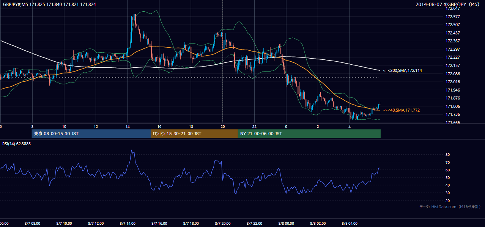Click price axis value 172.227
This screenshot has width=485, height=227.
(x=452, y=57)
